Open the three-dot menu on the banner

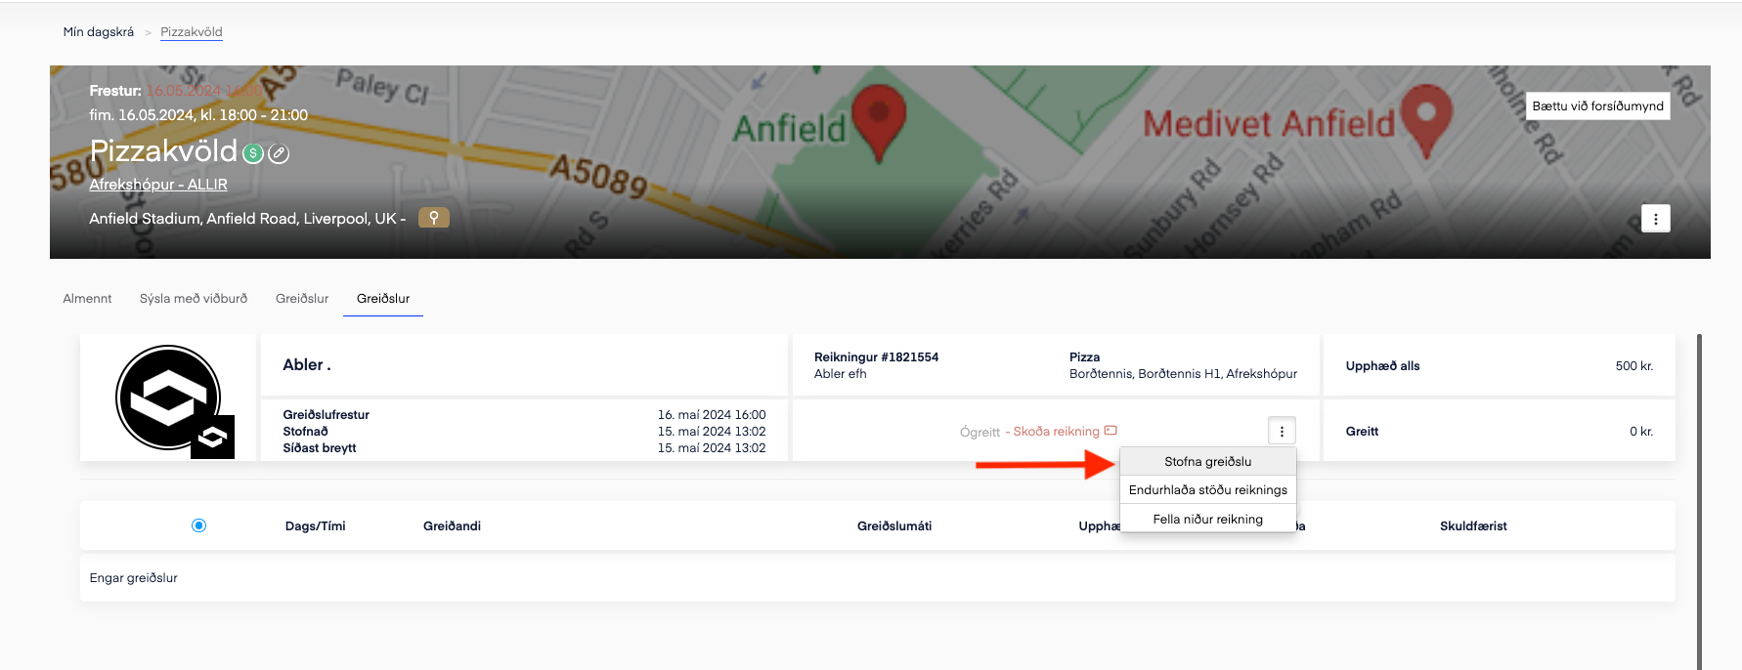pos(1655,219)
